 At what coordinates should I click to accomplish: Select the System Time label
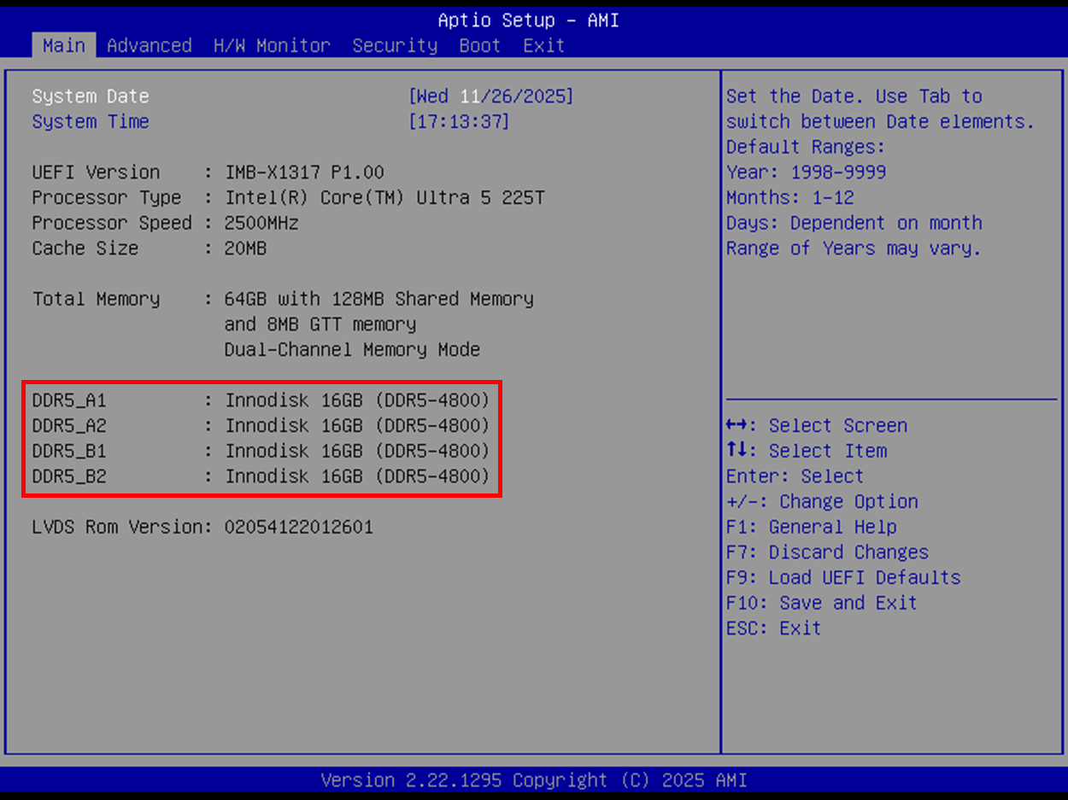click(91, 122)
